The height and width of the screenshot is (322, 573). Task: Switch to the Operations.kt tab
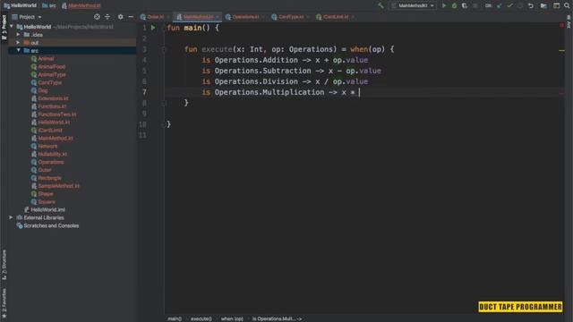pyautogui.click(x=244, y=17)
